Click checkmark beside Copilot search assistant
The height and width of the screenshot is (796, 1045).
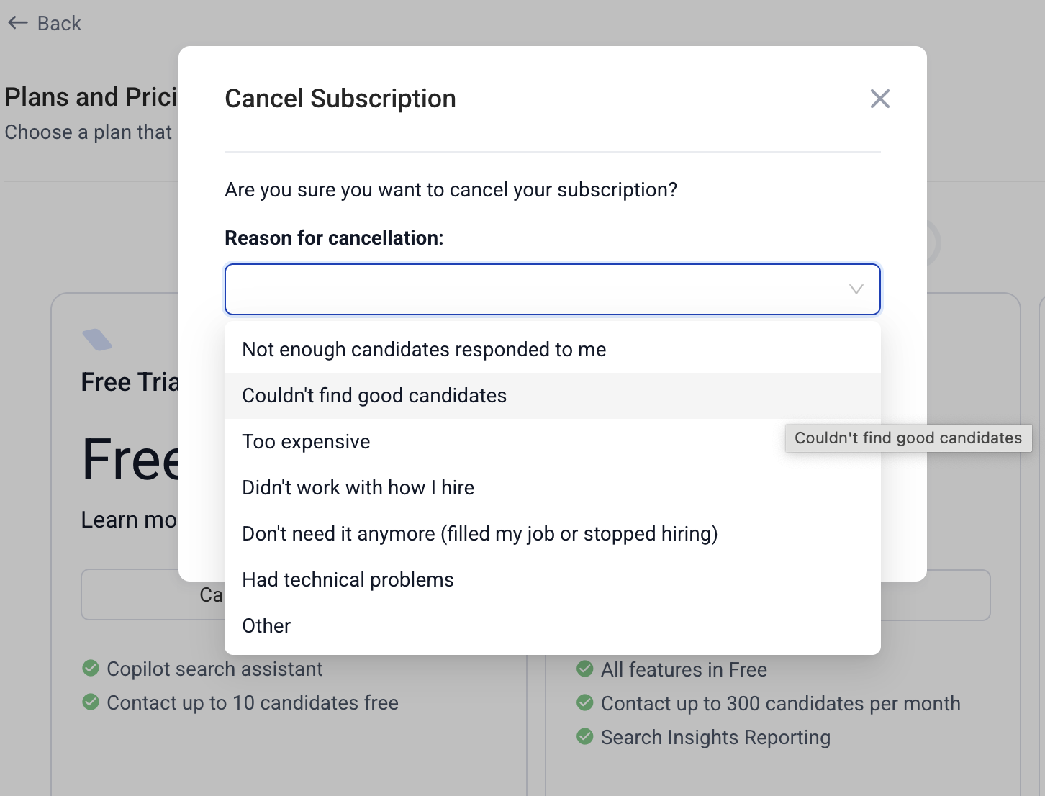(x=91, y=669)
